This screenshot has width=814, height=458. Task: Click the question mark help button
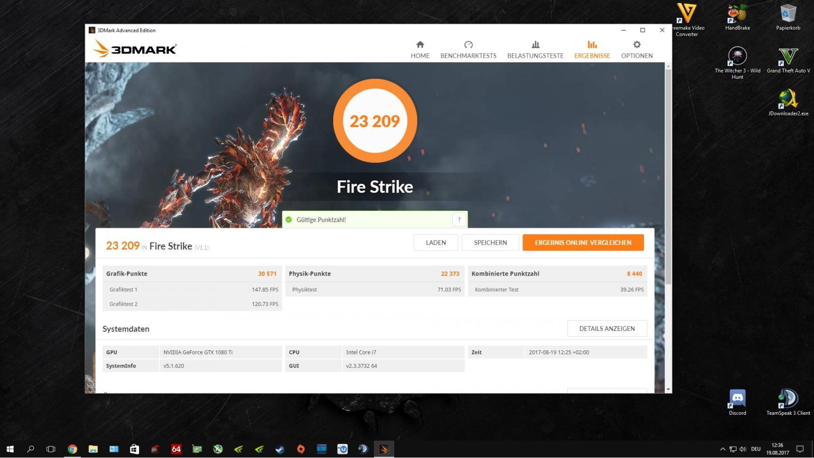(x=459, y=220)
